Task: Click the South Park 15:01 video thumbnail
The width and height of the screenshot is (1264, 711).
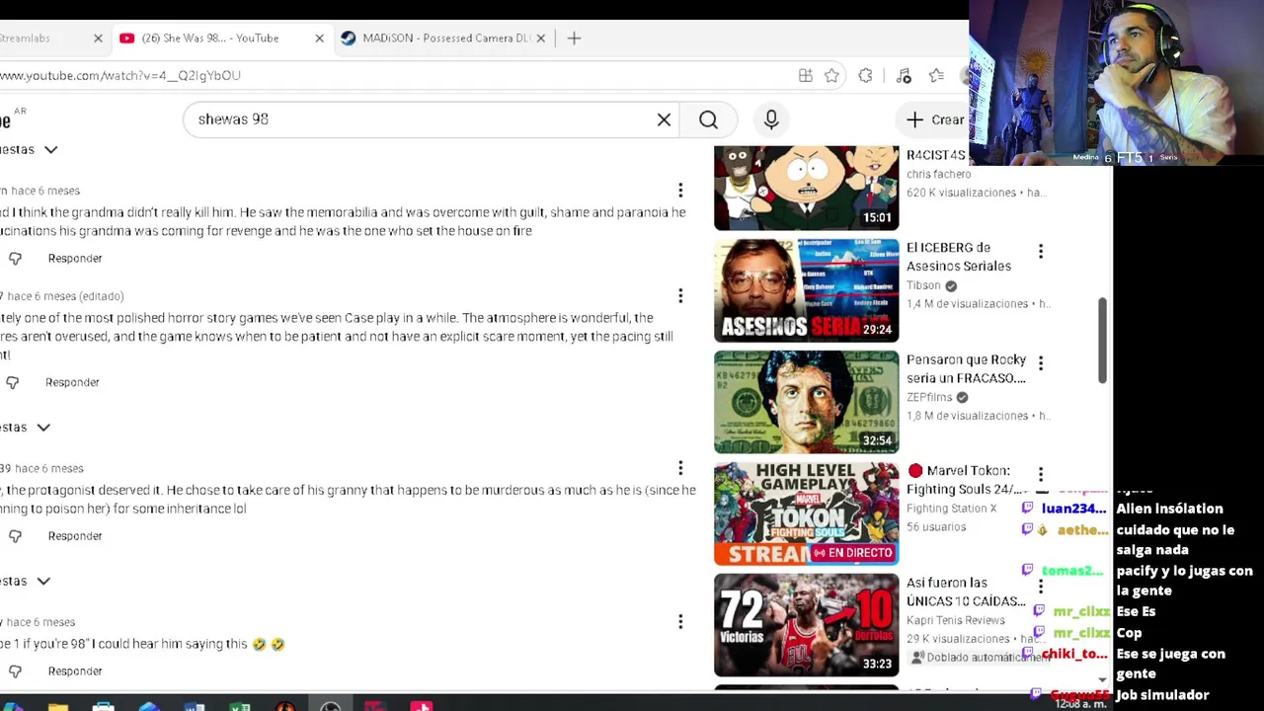Action: pyautogui.click(x=807, y=188)
